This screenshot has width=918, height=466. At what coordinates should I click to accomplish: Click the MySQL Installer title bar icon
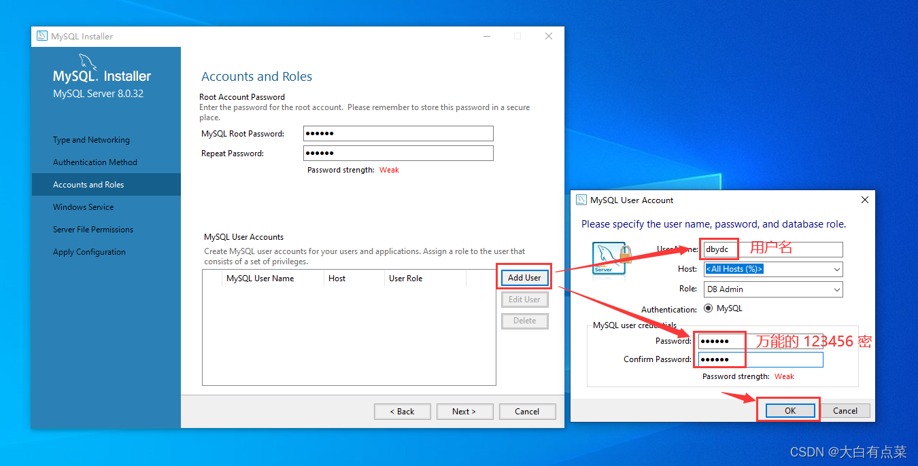(x=42, y=36)
